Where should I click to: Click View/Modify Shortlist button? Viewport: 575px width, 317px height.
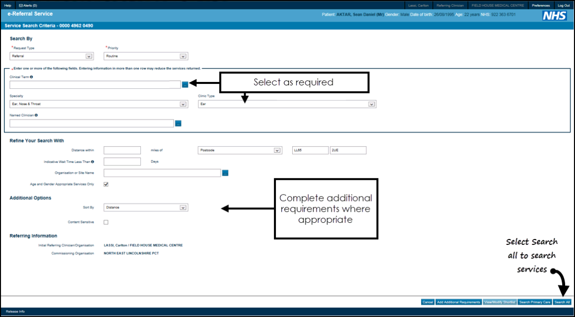pos(500,302)
